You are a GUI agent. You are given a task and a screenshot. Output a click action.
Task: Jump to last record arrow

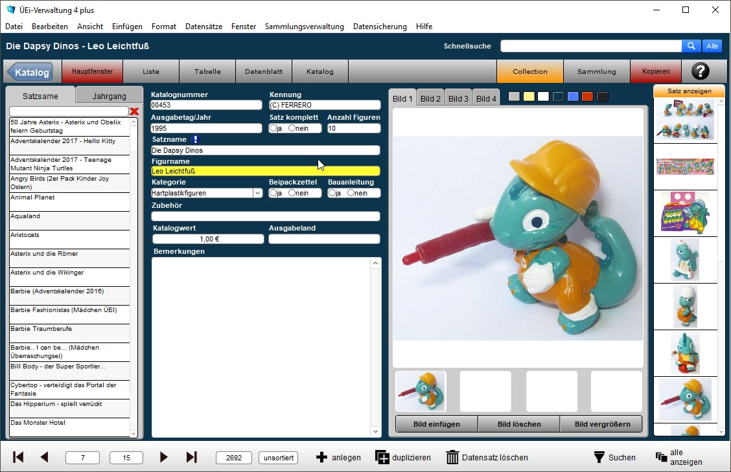pos(191,458)
